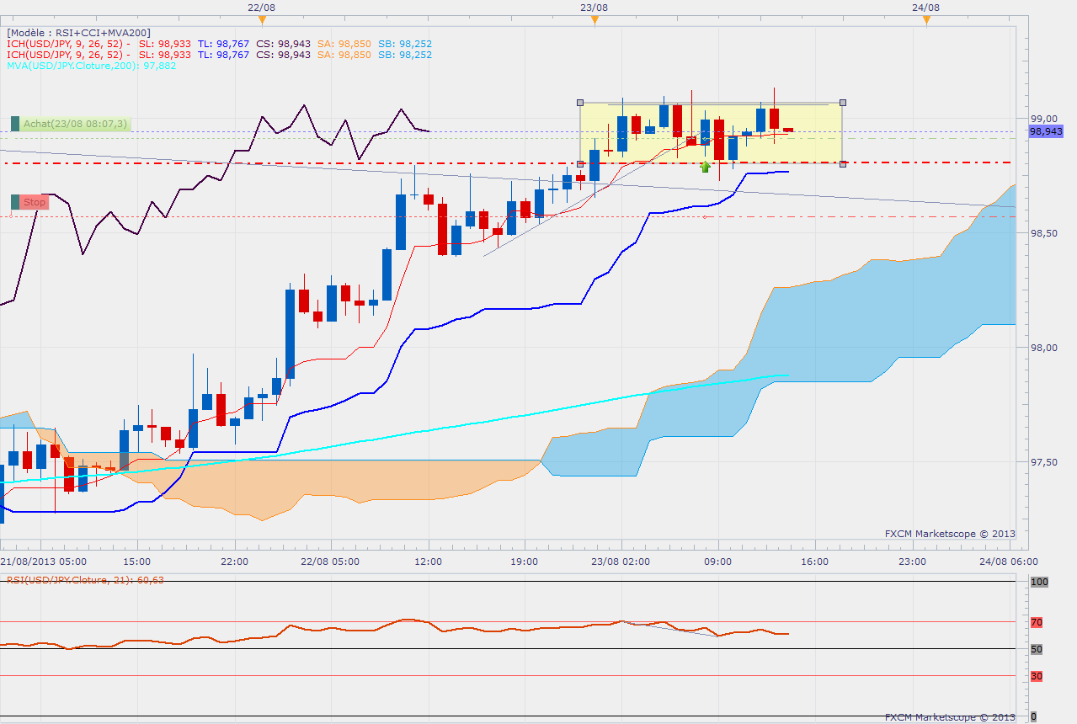Grab the yellow rectangle's top-left corner handle
This screenshot has height=724, width=1077.
pos(580,103)
